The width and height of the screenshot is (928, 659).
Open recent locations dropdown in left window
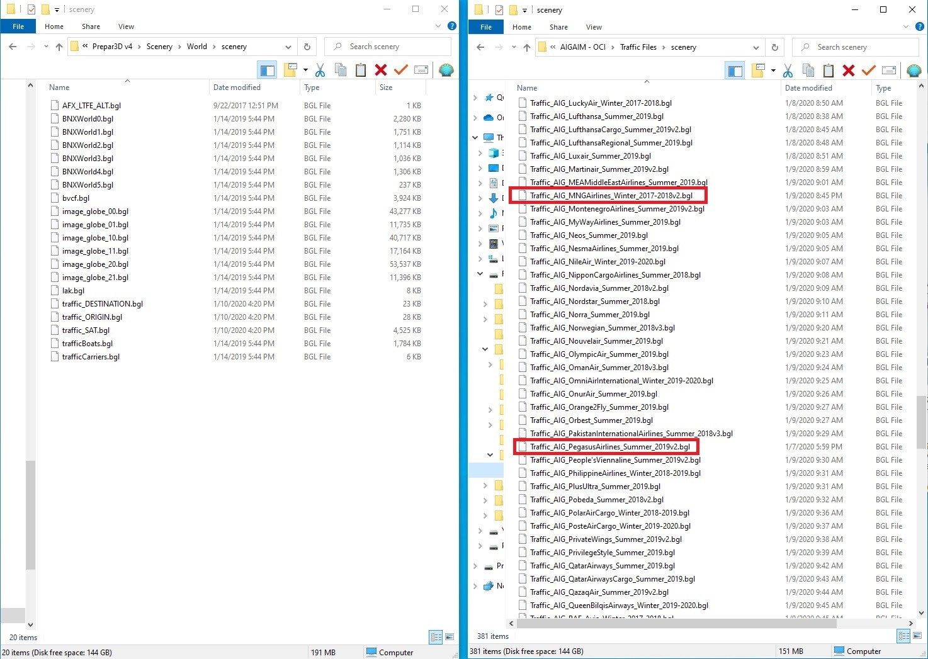pyautogui.click(x=46, y=47)
